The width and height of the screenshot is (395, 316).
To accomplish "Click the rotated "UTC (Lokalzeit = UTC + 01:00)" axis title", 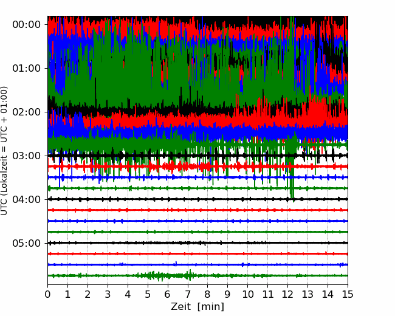I will 4,151.
